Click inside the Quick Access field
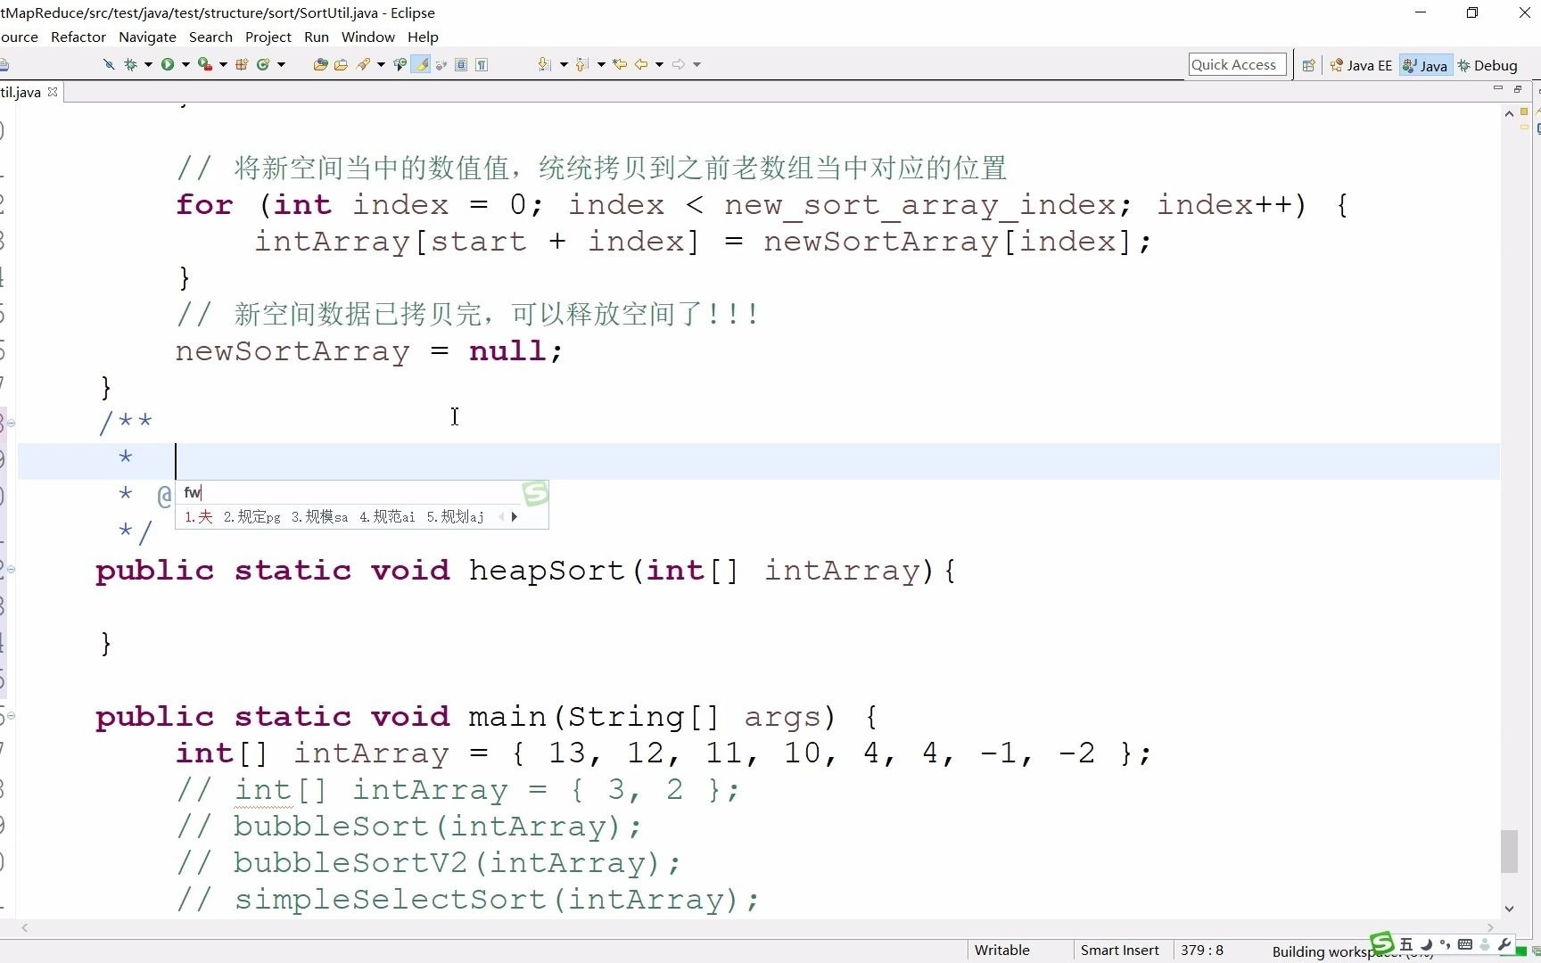The height and width of the screenshot is (963, 1541). pos(1236,64)
